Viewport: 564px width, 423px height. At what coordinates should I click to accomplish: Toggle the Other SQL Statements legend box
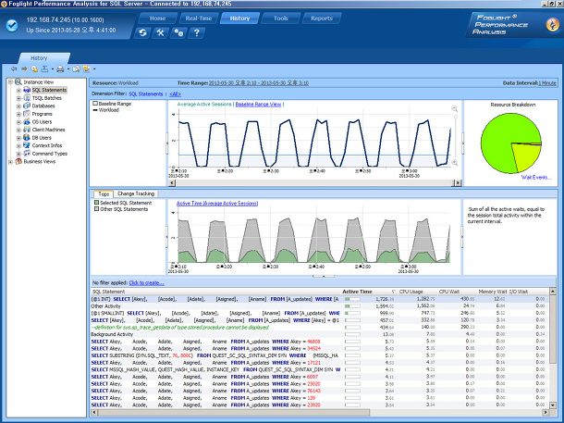click(x=96, y=209)
